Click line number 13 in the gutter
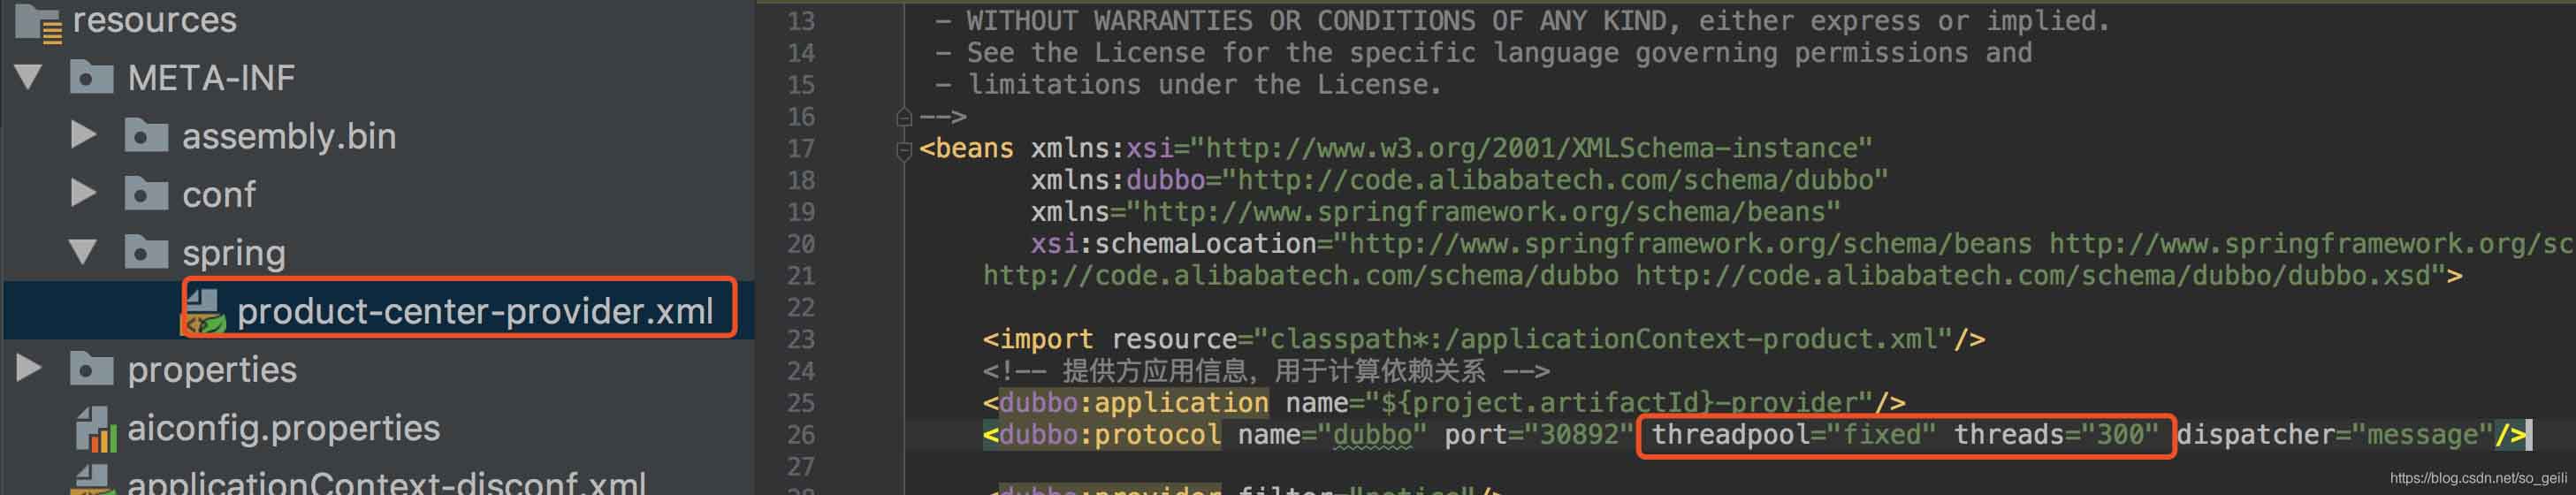The width and height of the screenshot is (2576, 495). pyautogui.click(x=801, y=21)
